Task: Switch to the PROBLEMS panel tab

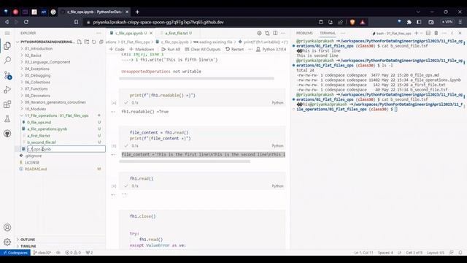Action: pos(304,33)
